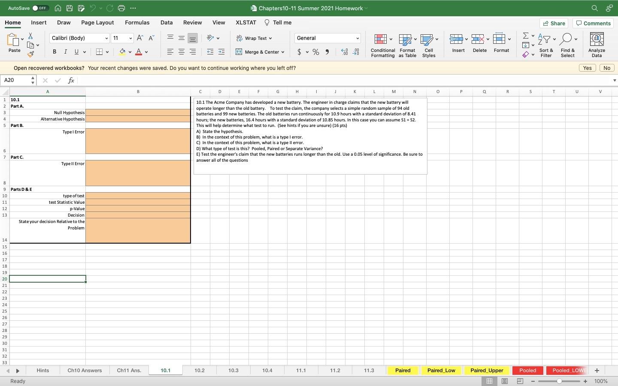Click the Merge & Center icon

click(x=239, y=52)
